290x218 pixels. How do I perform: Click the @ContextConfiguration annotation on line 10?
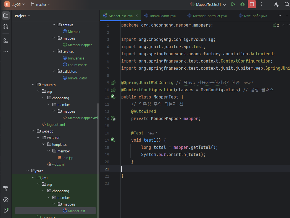click(x=147, y=90)
